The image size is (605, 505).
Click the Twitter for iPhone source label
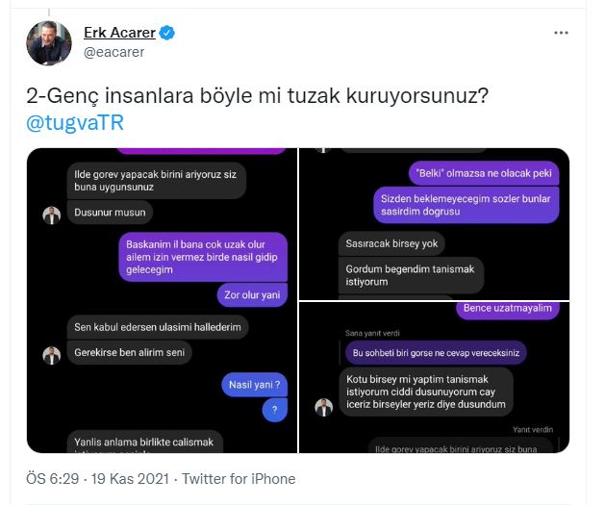(x=239, y=479)
